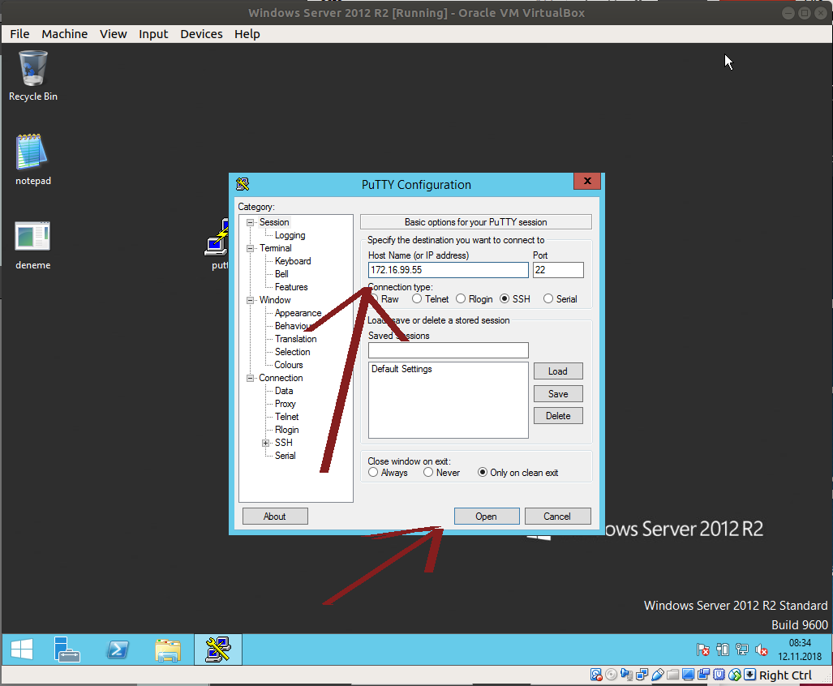The height and width of the screenshot is (686, 833).
Task: Click VirtualBox mouse integration indicator
Action: [x=735, y=675]
